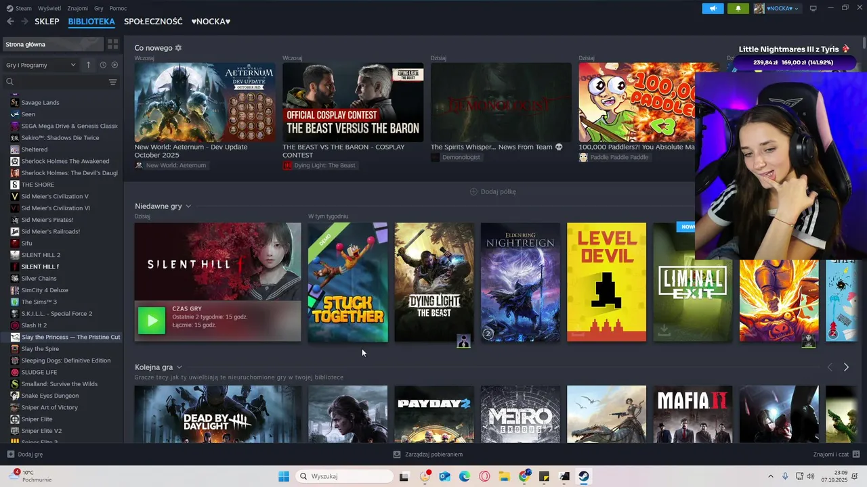867x487 pixels.
Task: Open the Dying Light The Beast cover
Action: 434,282
